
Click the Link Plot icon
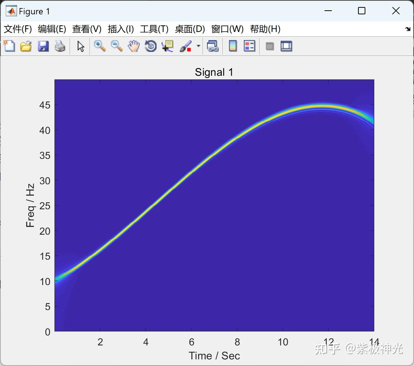pos(213,46)
